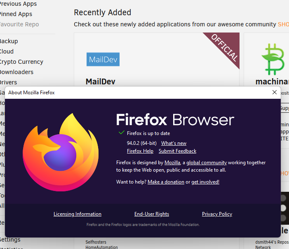289x249 pixels.
Task: Open the Downloaders category
Action: 16,72
